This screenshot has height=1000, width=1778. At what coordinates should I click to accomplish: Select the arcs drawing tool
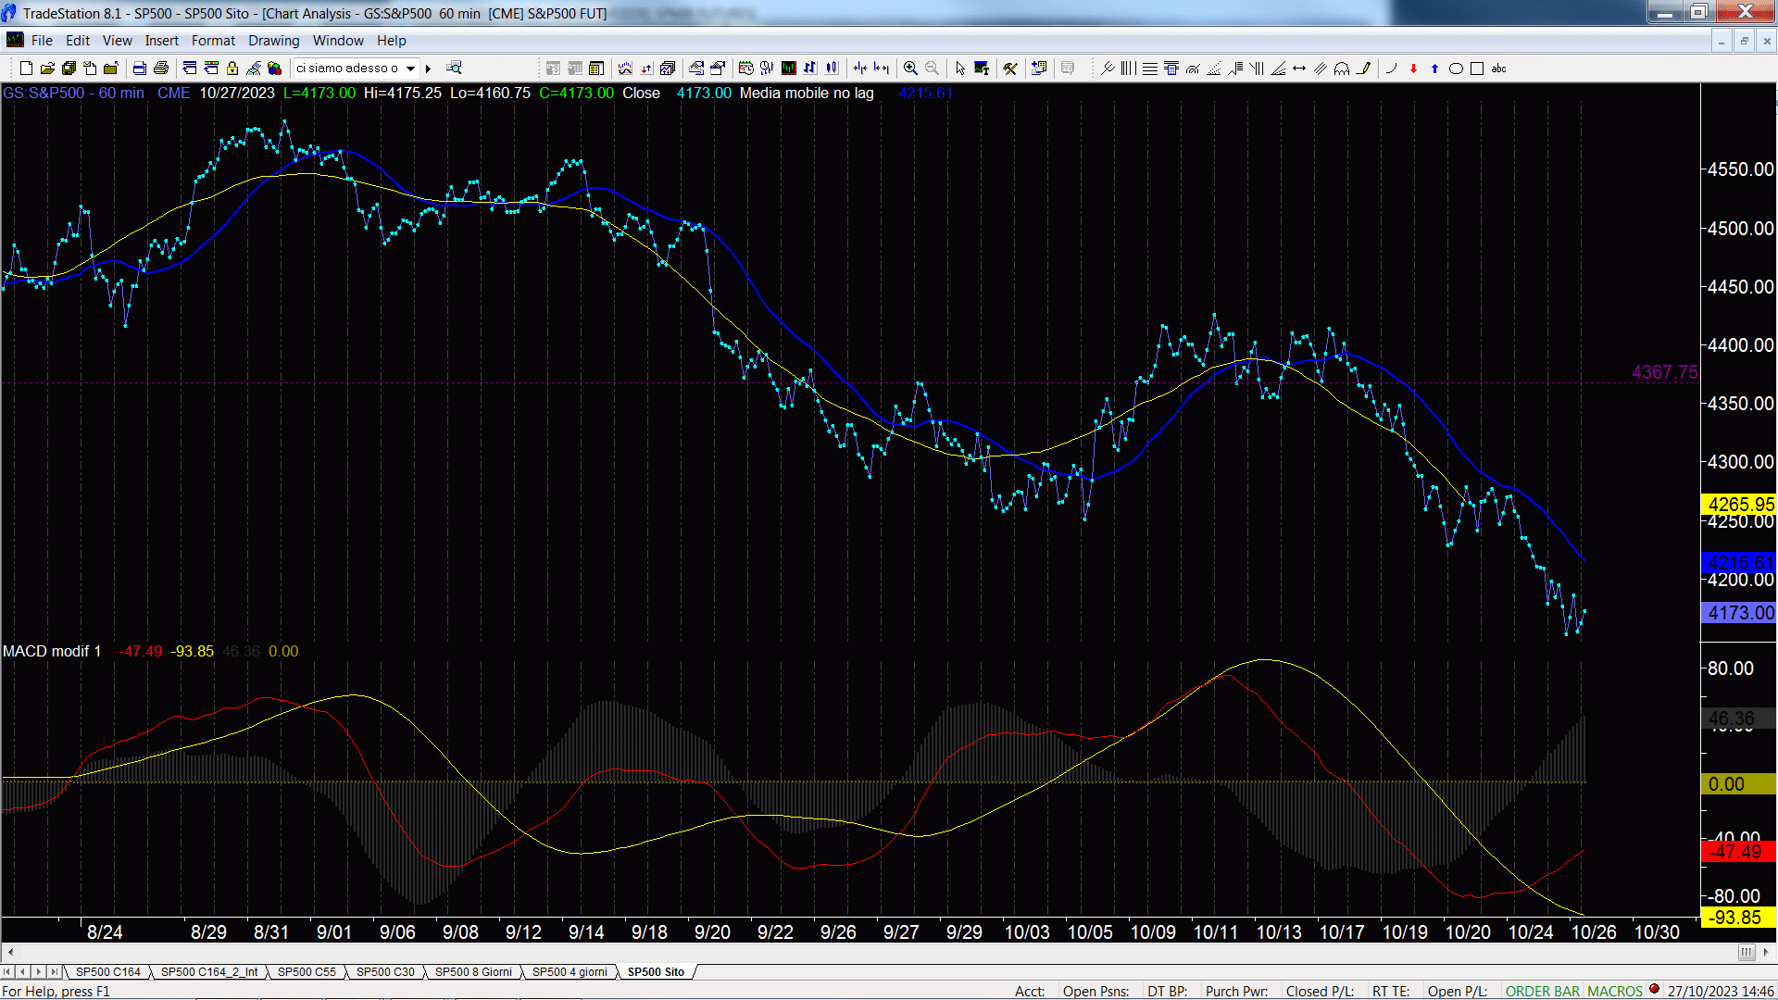pyautogui.click(x=1342, y=69)
